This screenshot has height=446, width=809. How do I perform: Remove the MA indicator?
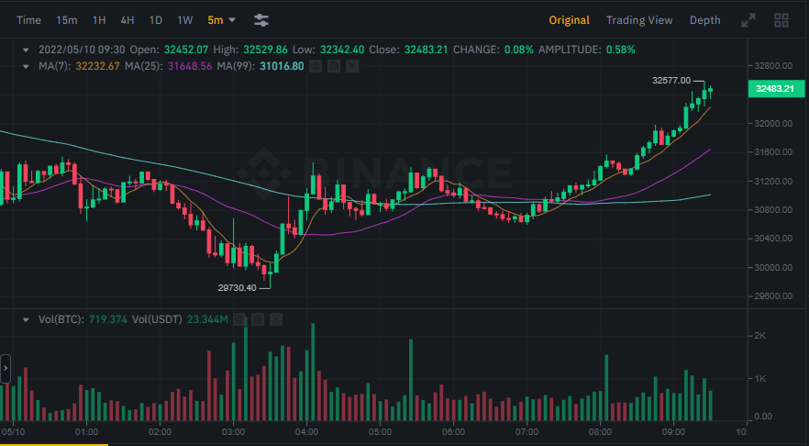tap(352, 66)
